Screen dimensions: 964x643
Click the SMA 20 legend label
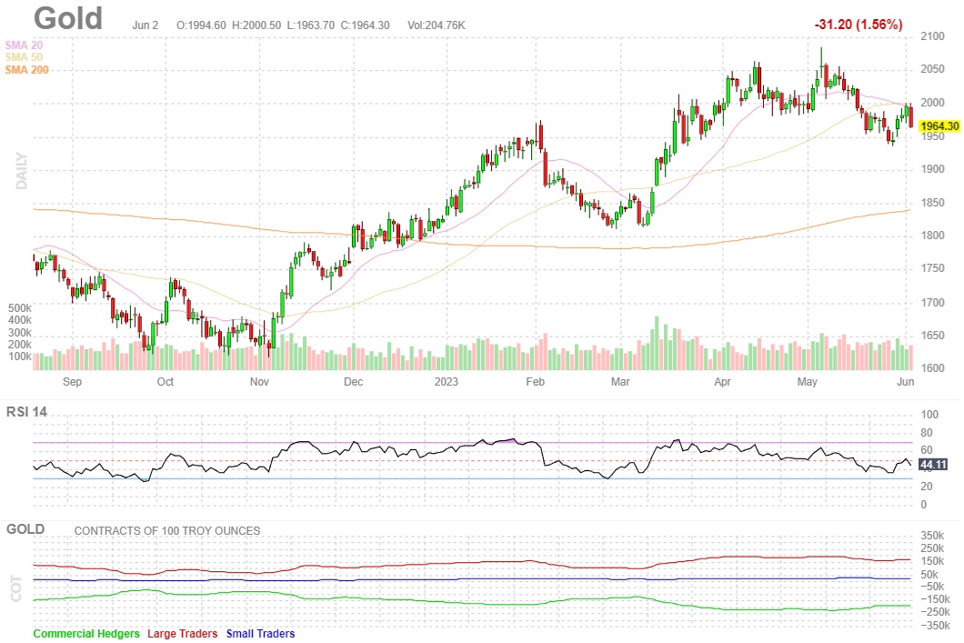tap(24, 45)
